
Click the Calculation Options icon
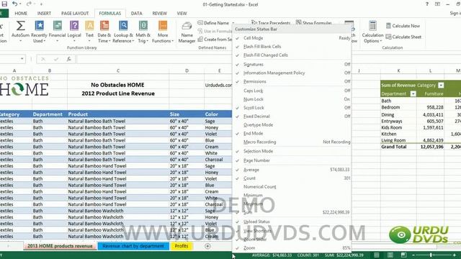tap(372, 26)
